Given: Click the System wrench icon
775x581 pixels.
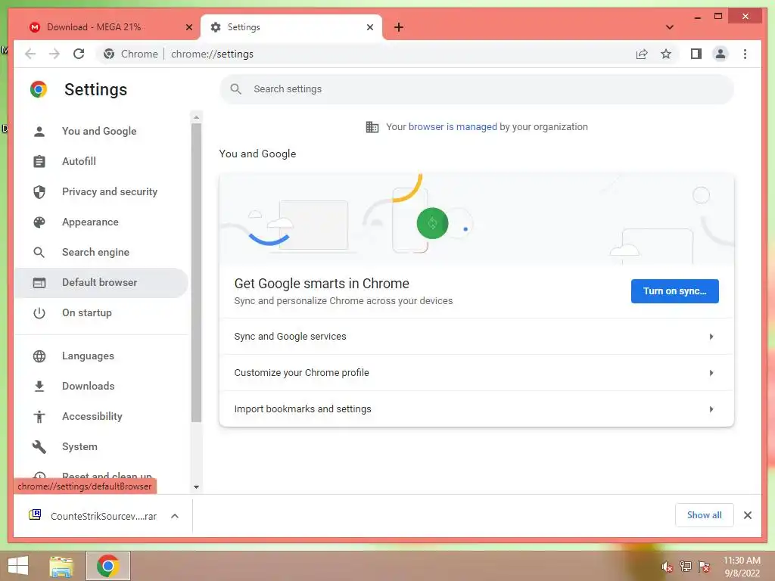Looking at the screenshot, I should point(39,446).
